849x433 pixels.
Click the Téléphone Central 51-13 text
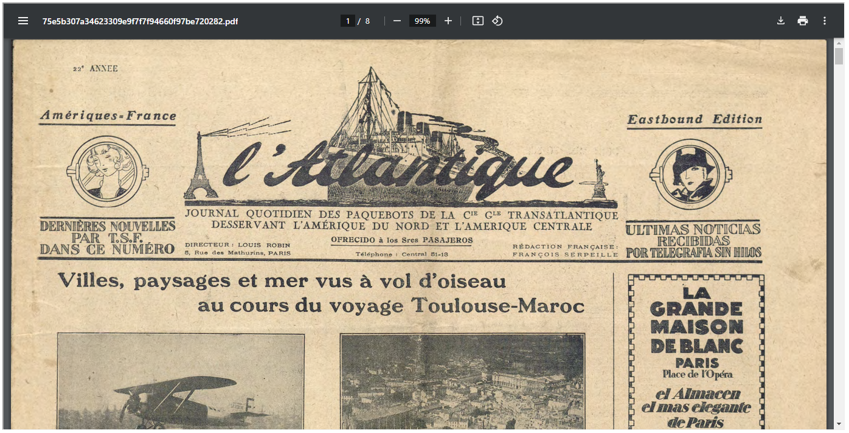pyautogui.click(x=401, y=254)
